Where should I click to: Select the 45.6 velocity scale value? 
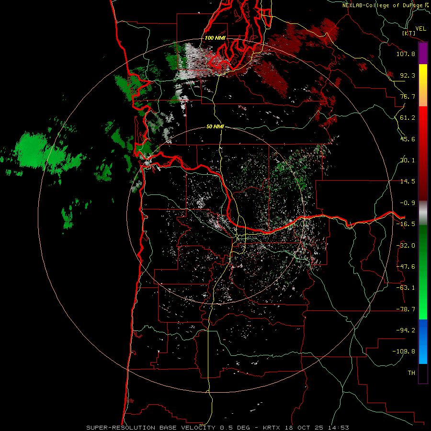click(x=408, y=139)
